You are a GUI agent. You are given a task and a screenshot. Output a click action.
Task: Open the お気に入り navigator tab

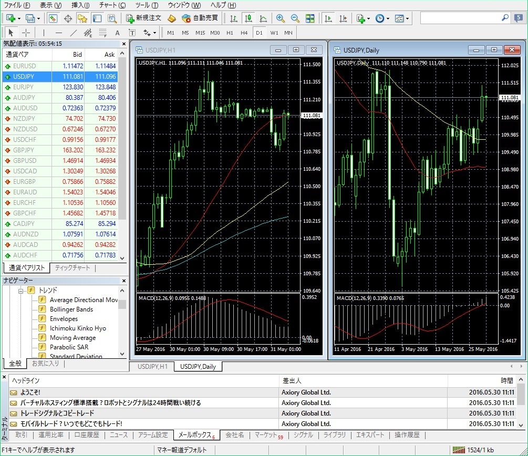45,364
